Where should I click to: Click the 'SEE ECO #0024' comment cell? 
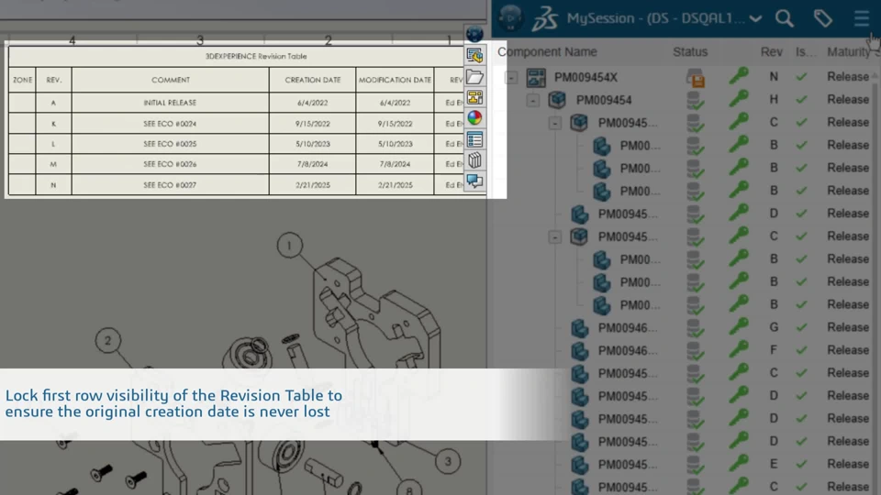pos(170,124)
